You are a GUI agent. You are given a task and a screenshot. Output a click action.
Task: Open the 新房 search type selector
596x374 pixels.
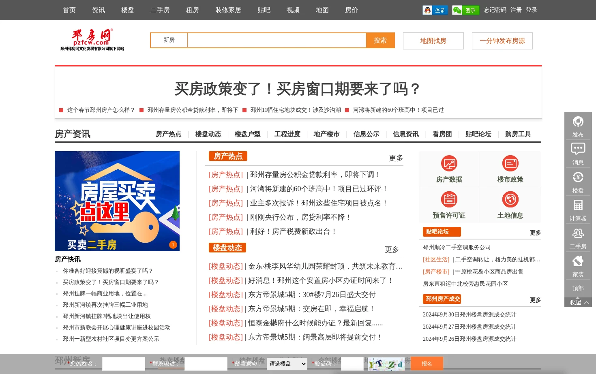click(169, 40)
